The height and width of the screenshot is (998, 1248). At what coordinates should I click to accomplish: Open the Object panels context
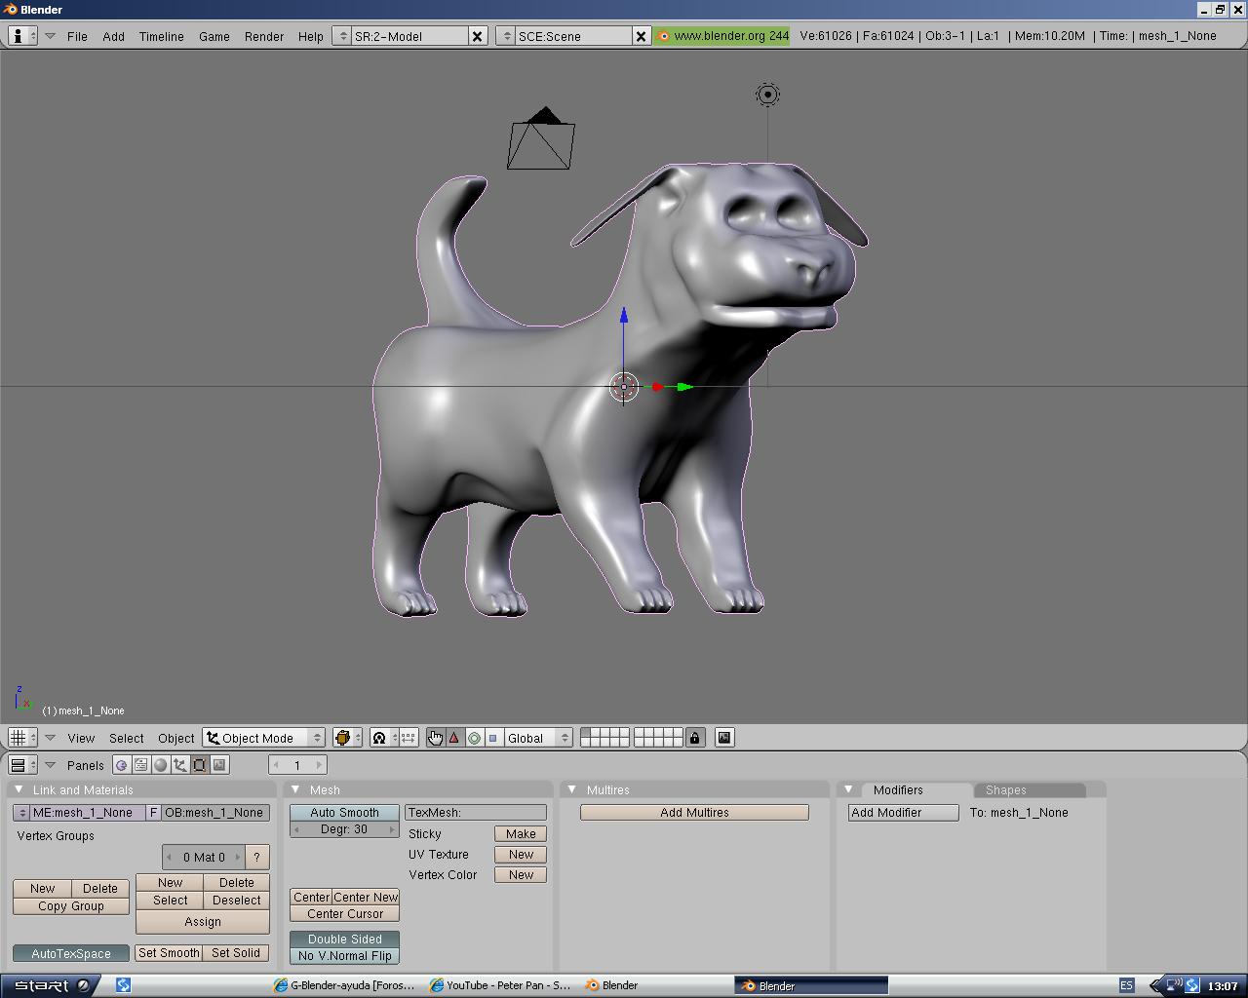click(179, 765)
